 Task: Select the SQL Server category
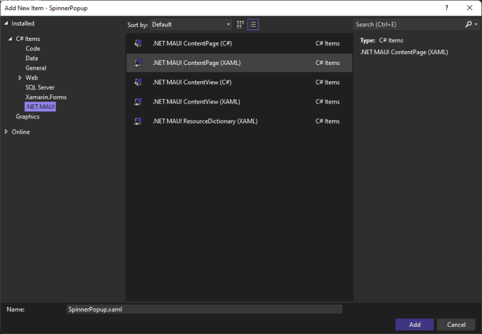click(40, 87)
